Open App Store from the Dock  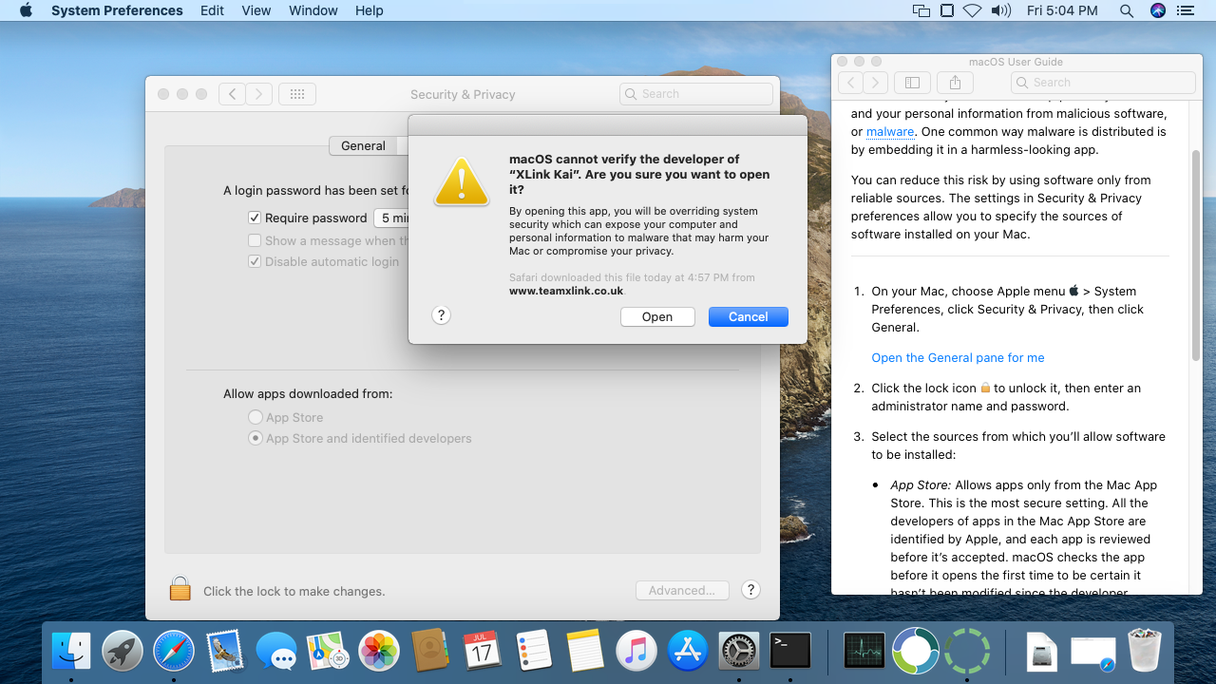[x=688, y=652]
